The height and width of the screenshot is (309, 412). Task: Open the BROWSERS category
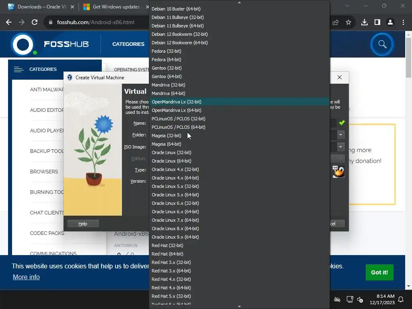pyautogui.click(x=44, y=171)
